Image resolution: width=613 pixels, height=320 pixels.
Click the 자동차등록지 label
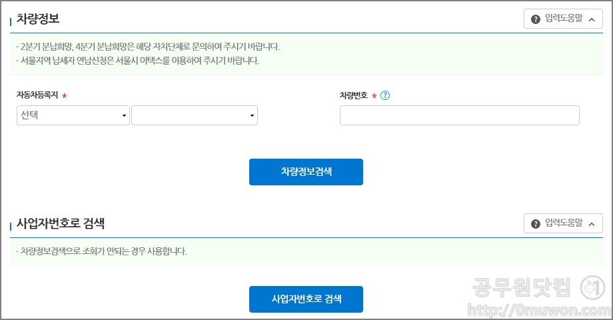pyautogui.click(x=37, y=95)
